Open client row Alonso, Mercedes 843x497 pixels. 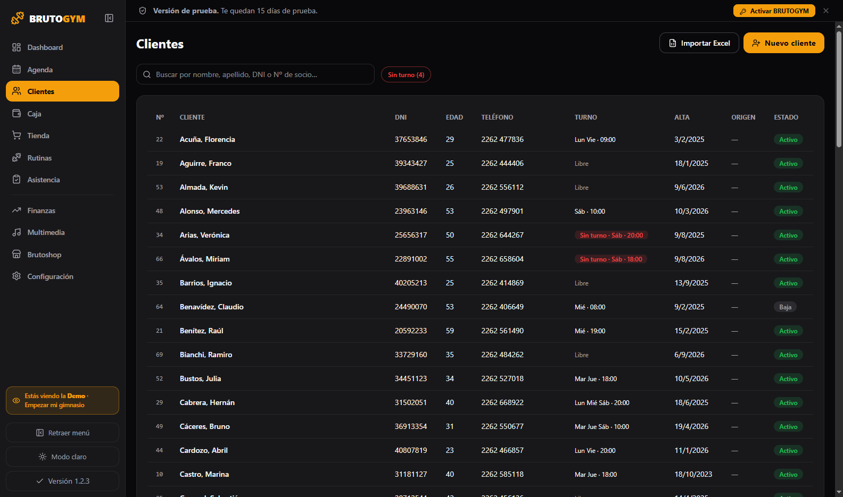(x=480, y=211)
